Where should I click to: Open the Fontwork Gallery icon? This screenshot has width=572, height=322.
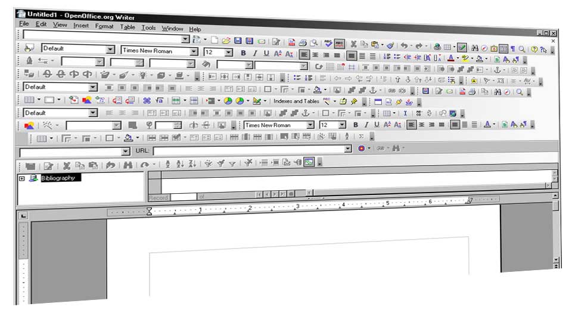[x=474, y=80]
